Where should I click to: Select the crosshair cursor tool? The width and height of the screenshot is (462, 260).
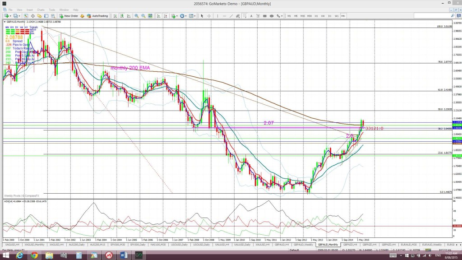[209, 16]
